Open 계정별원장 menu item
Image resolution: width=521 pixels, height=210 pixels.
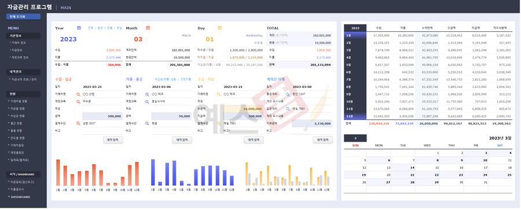pyautogui.click(x=17, y=153)
